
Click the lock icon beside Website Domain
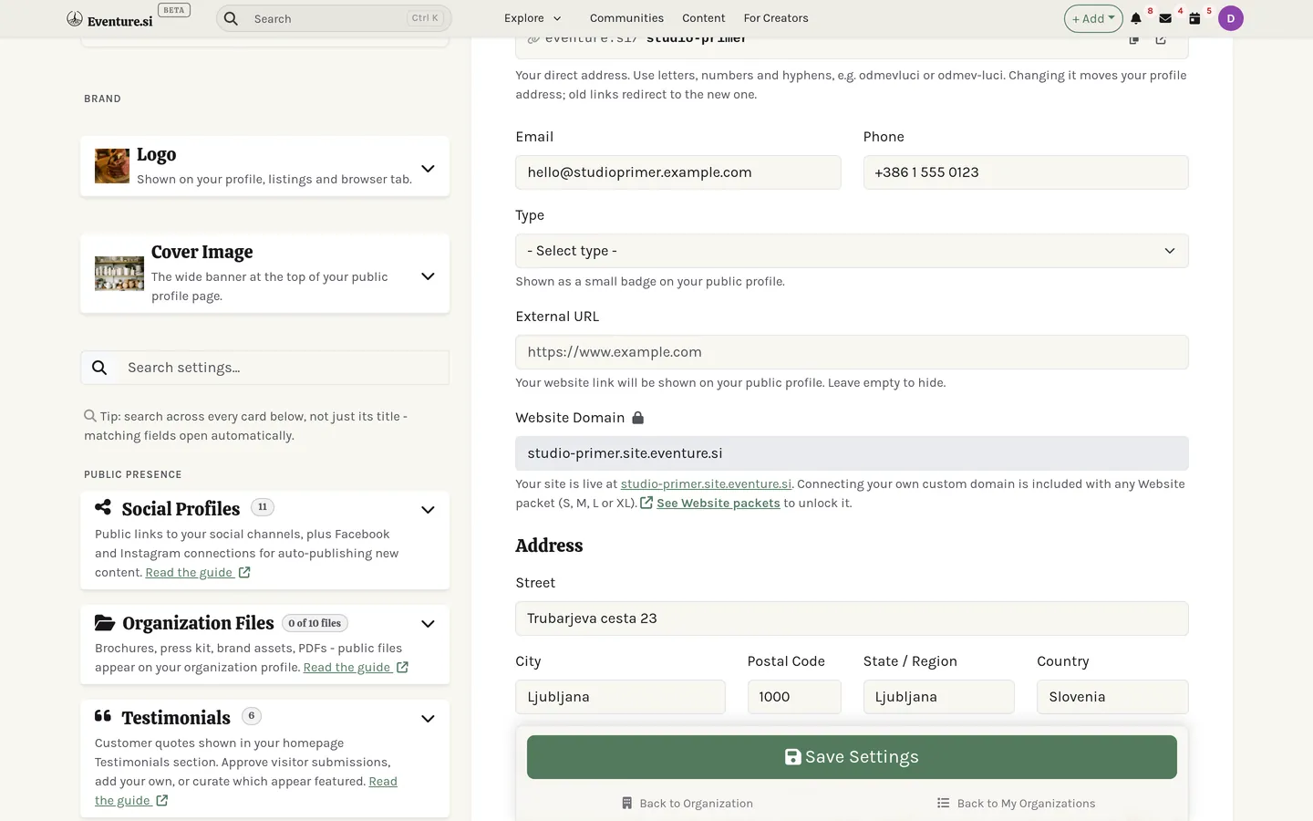[x=638, y=418]
